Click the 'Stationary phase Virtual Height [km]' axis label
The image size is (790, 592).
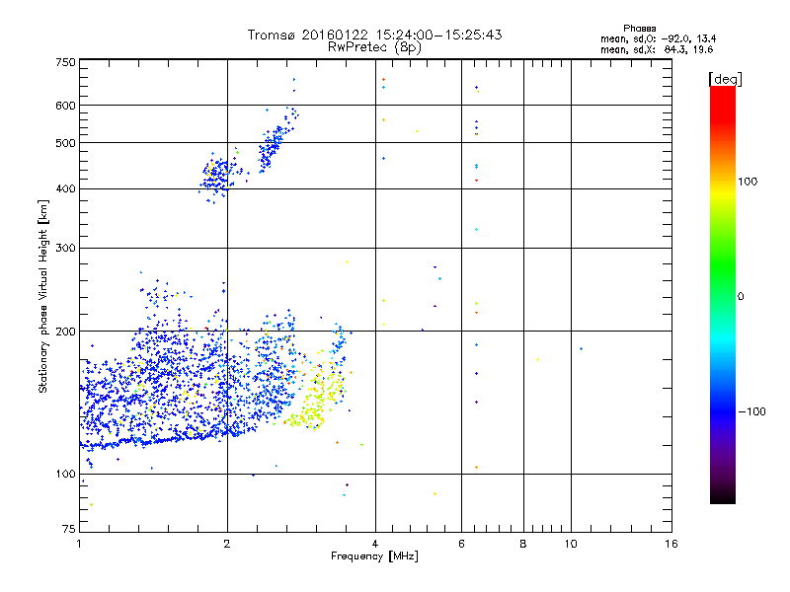coord(43,297)
